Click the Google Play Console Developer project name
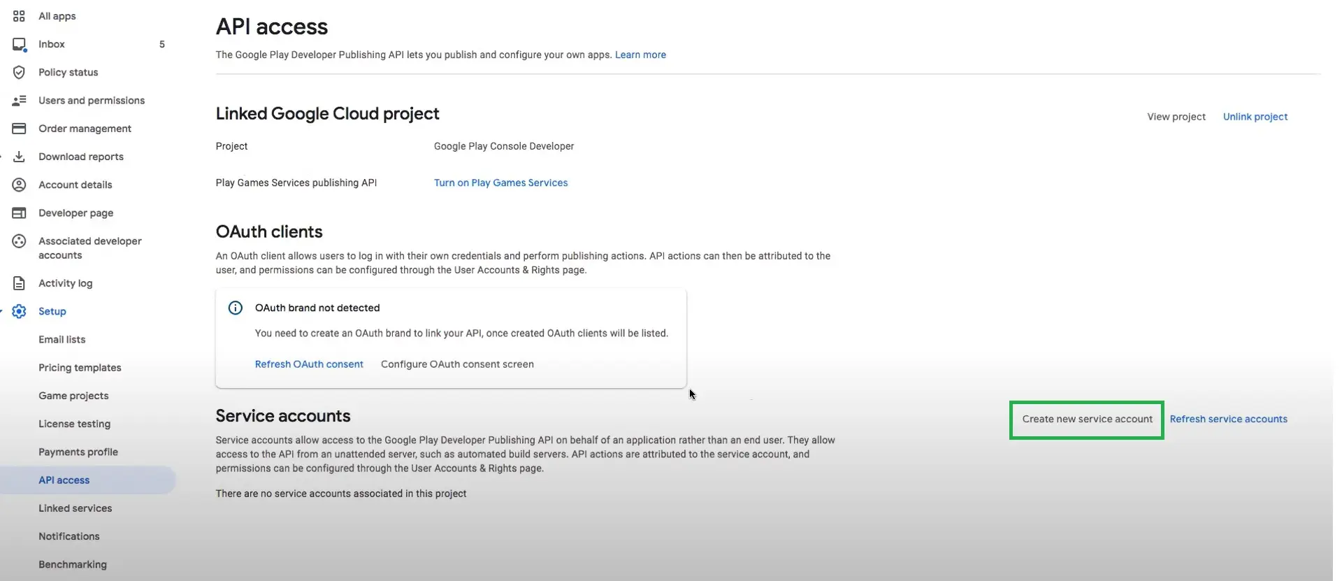This screenshot has width=1342, height=581. coord(504,146)
